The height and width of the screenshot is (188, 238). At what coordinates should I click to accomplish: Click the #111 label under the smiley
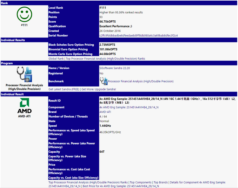(24, 25)
